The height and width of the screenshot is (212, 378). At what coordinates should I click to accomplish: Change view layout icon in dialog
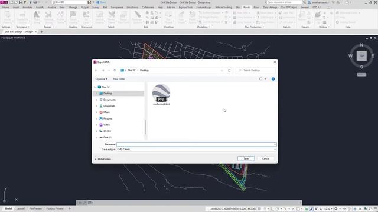point(260,79)
